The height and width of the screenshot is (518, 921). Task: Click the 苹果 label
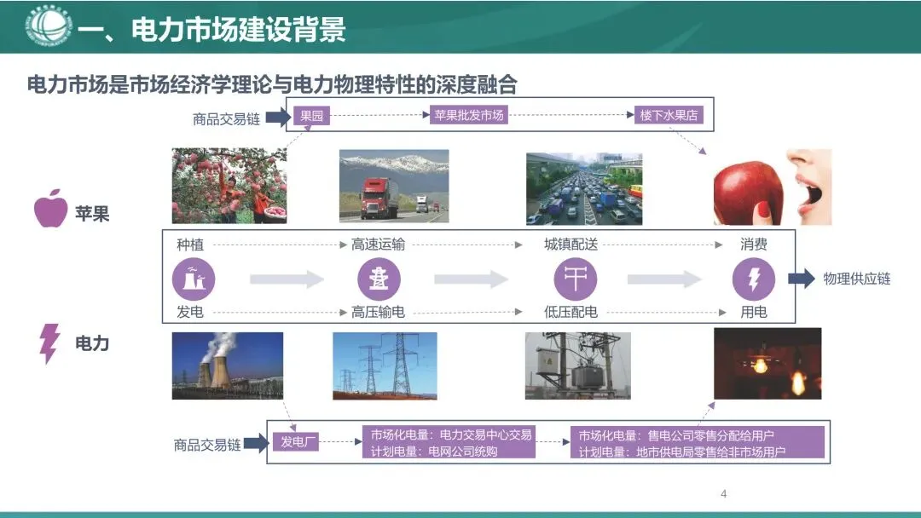click(x=92, y=214)
